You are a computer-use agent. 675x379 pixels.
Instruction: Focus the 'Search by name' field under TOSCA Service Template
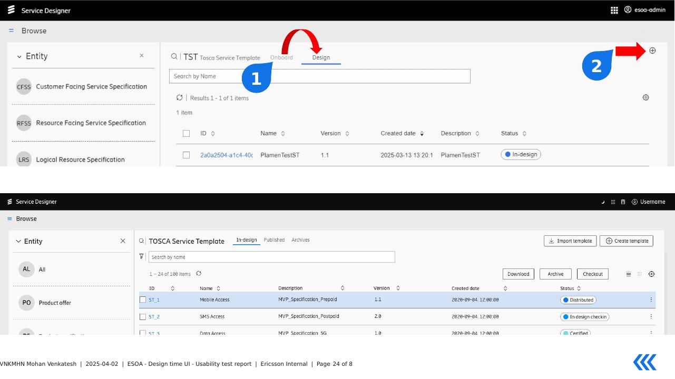coord(271,257)
